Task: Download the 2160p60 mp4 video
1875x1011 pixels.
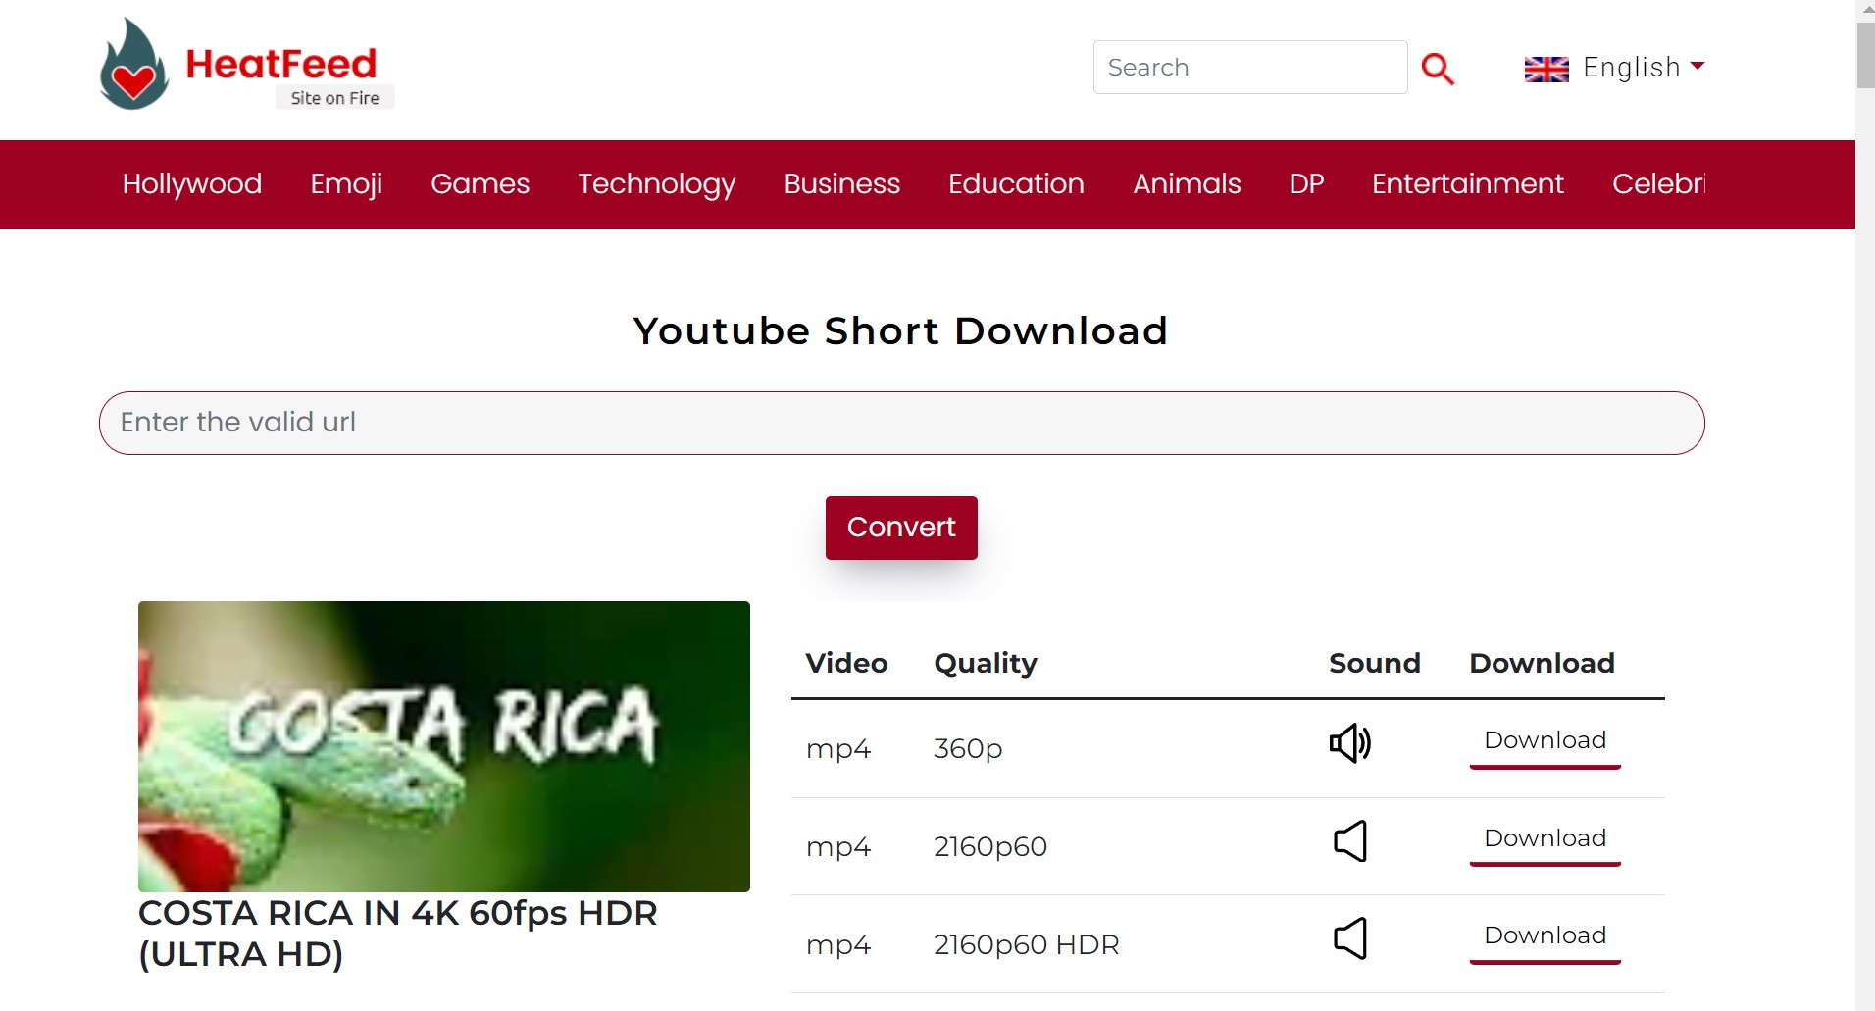Action: coord(1546,839)
